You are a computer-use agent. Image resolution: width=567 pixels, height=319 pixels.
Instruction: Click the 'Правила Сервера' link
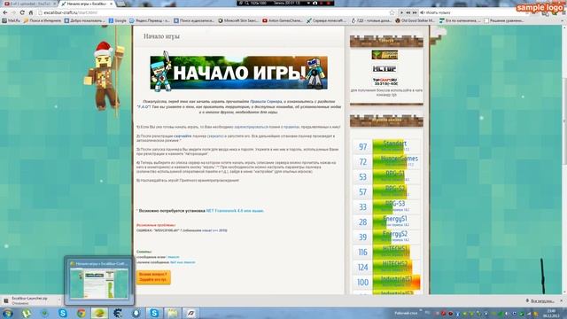[x=266, y=102]
